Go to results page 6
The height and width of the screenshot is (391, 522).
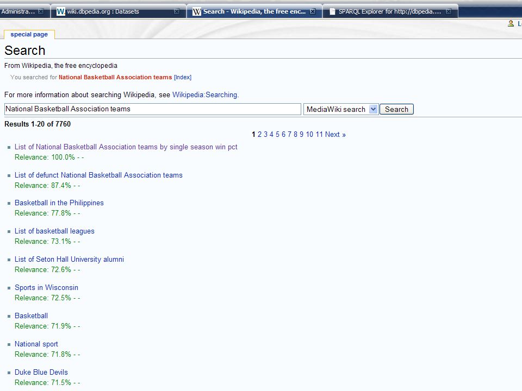click(x=283, y=134)
